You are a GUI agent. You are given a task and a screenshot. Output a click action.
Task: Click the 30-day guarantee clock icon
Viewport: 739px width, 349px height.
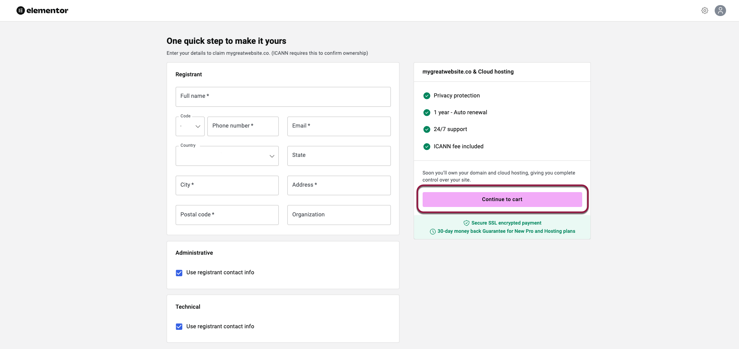point(433,232)
